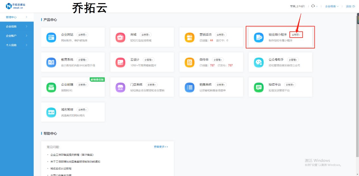The image size is (359, 176).
Task: Open the 教育系统 education icon
Action: [x=51, y=62]
